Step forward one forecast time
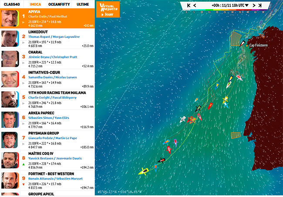This screenshot has height=197, width=283. (254, 6)
